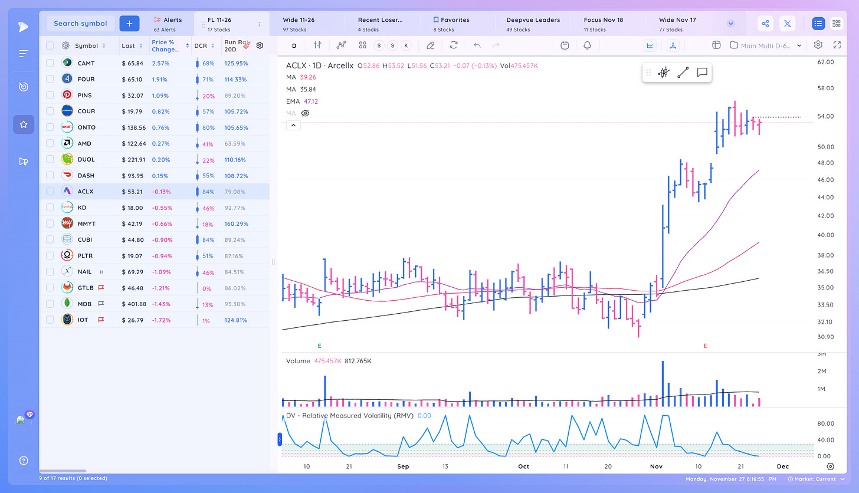Open Market: Current dropdown

(x=816, y=479)
